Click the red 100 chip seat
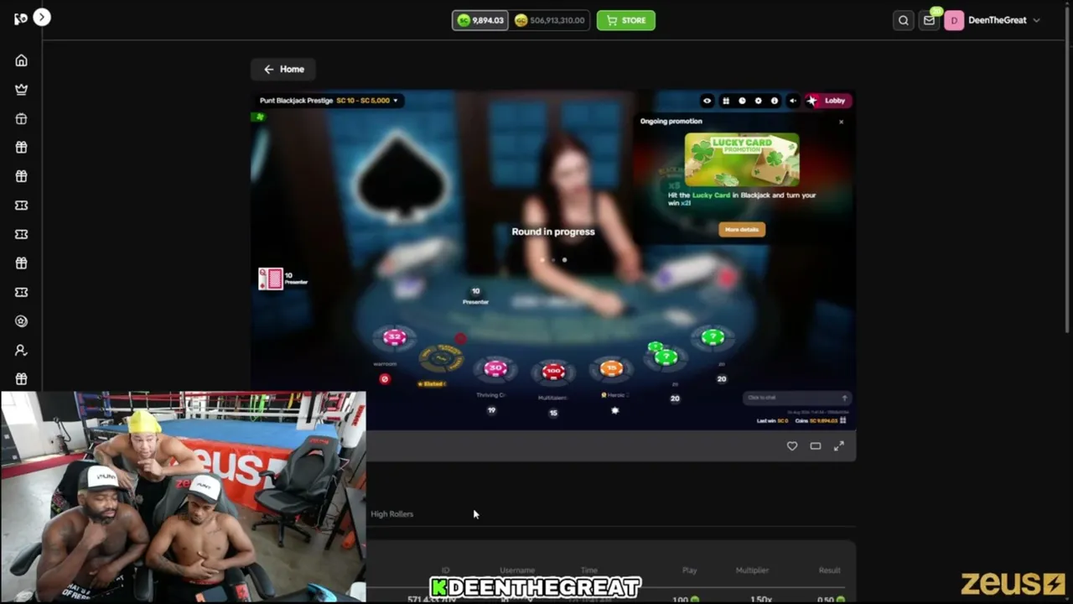Viewport: 1073px width, 604px height. tap(553, 371)
